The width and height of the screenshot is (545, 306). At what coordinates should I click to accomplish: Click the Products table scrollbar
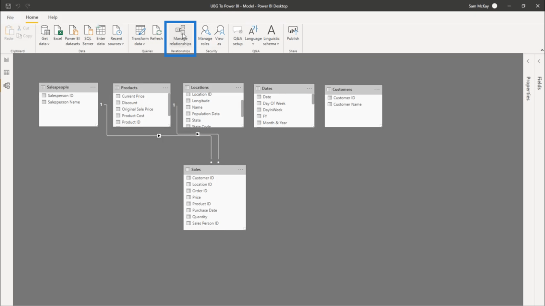(x=169, y=104)
